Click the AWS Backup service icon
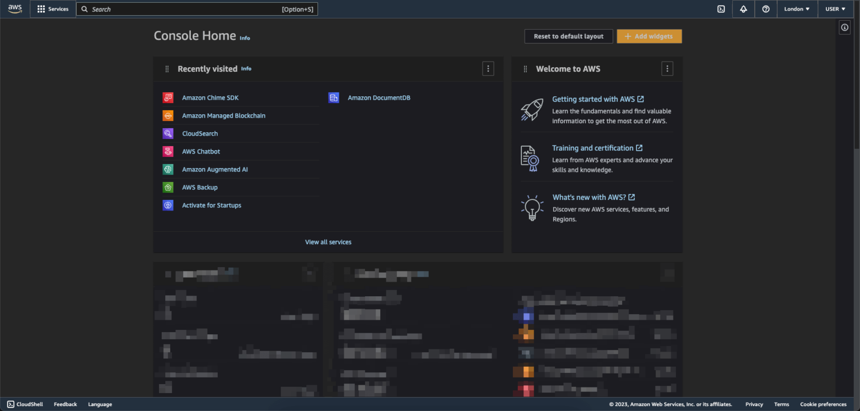The image size is (860, 411). (x=168, y=187)
